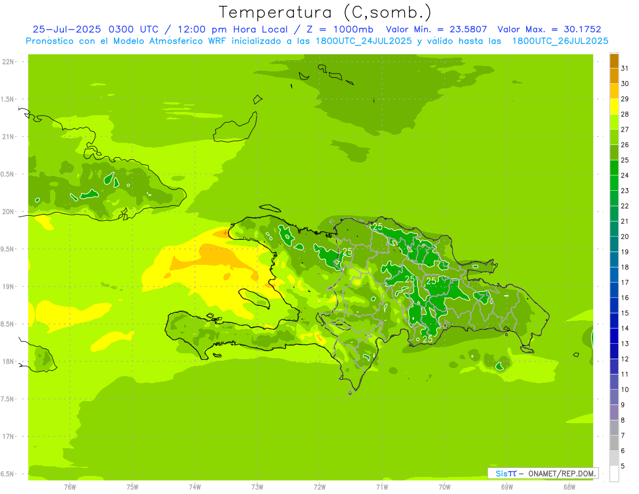Click the "Z = 1000mb" pressure level text
The height and width of the screenshot is (494, 639).
click(x=341, y=29)
